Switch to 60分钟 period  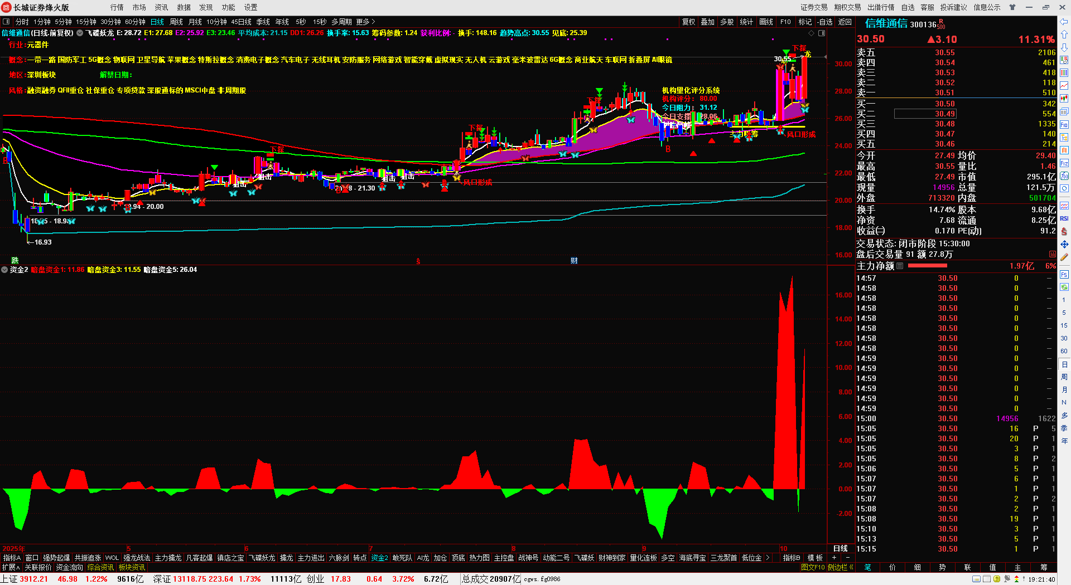[x=135, y=22]
